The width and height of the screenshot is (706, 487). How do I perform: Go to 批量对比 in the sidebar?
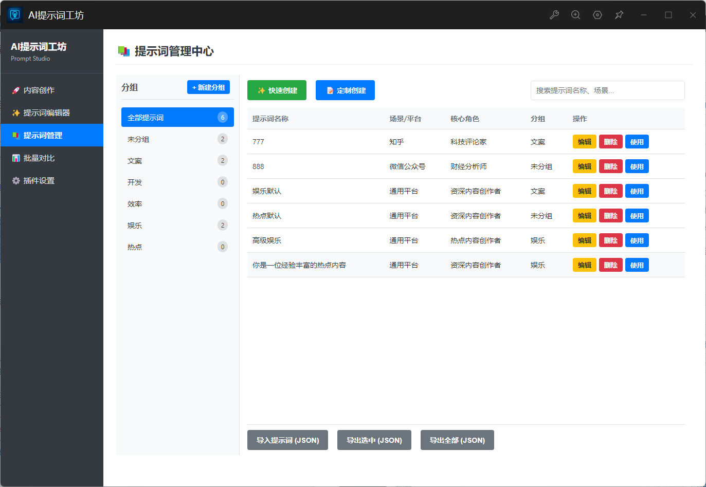click(x=51, y=158)
